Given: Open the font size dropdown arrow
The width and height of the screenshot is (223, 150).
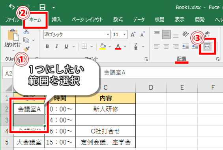Looking at the screenshot, I should pos(125,34).
